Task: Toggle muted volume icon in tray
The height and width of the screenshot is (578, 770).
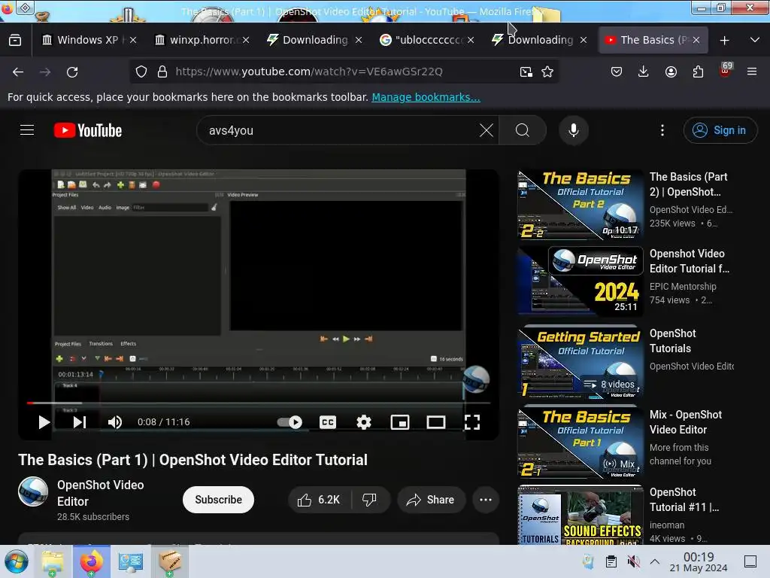Action: tap(633, 561)
